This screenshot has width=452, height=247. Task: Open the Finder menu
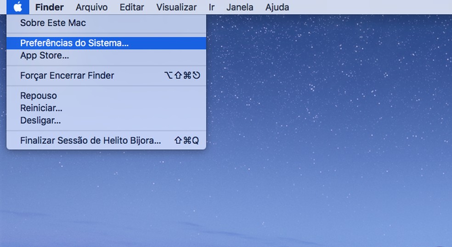(x=49, y=7)
